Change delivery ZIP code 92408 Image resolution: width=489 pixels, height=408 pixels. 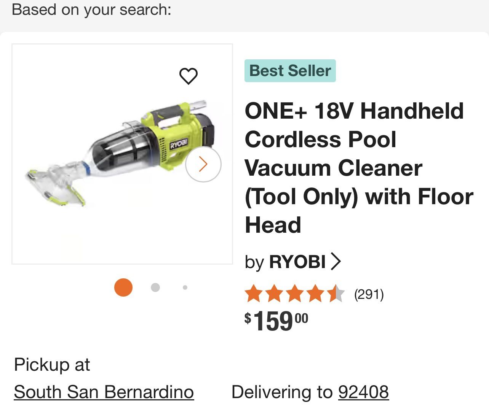(363, 392)
